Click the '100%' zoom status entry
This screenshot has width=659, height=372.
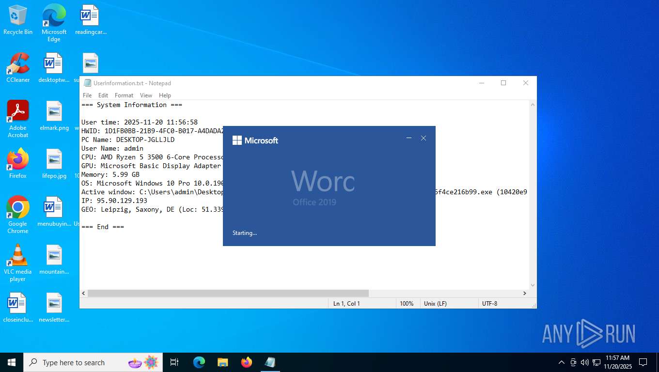pos(407,304)
